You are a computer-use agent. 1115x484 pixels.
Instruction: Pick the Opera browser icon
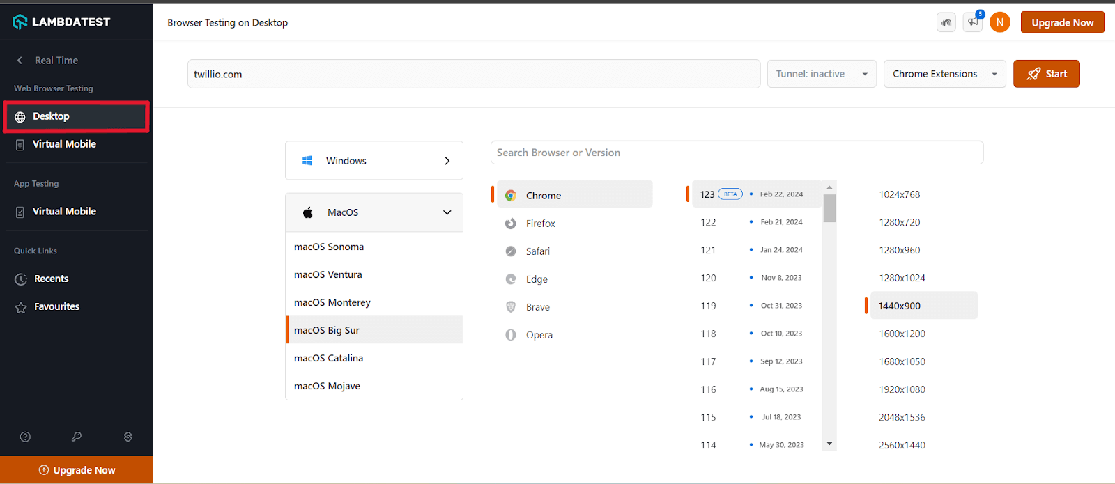(x=511, y=335)
